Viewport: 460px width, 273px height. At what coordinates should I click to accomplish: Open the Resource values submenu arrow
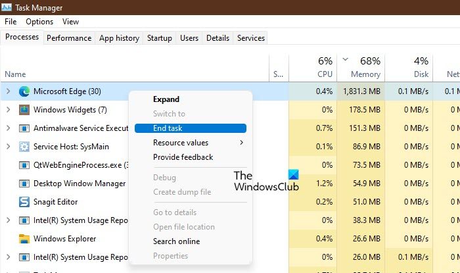pos(241,143)
